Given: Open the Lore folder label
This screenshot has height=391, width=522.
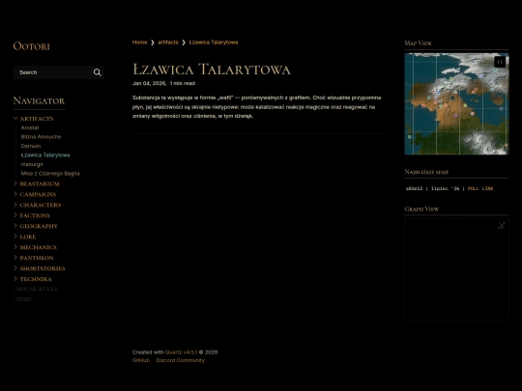Looking at the screenshot, I should coord(28,237).
